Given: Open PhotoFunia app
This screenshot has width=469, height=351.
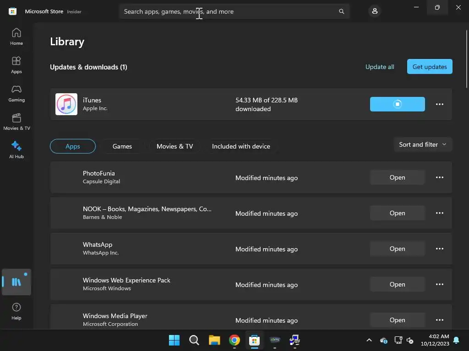Looking at the screenshot, I should point(397,177).
